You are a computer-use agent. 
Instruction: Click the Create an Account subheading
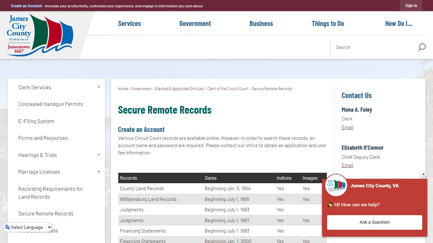[x=141, y=129]
